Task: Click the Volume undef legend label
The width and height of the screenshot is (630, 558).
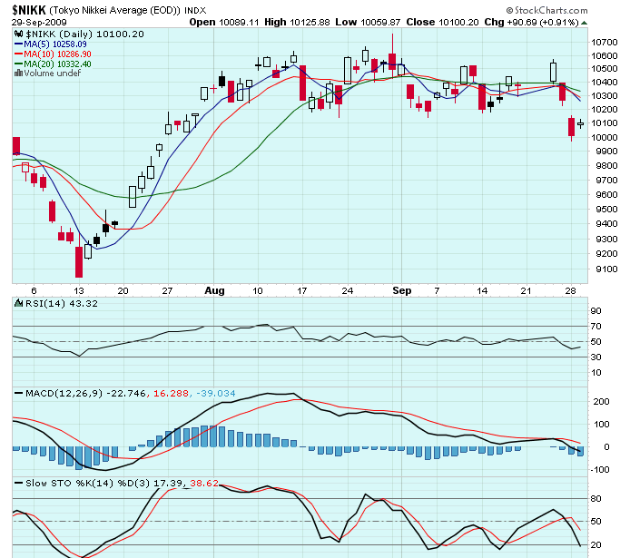Action: (53, 73)
